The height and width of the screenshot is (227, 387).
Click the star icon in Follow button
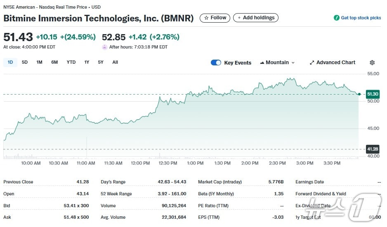pyautogui.click(x=206, y=18)
